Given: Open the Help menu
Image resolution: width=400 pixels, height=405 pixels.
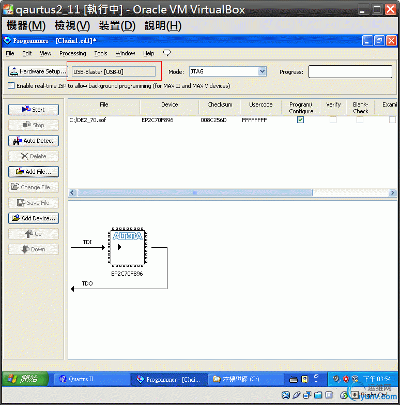Looking at the screenshot, I should tap(149, 53).
